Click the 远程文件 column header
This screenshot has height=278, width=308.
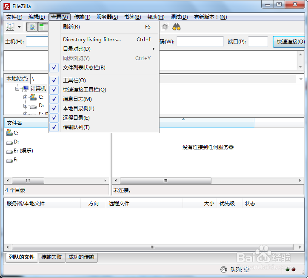(x=144, y=203)
